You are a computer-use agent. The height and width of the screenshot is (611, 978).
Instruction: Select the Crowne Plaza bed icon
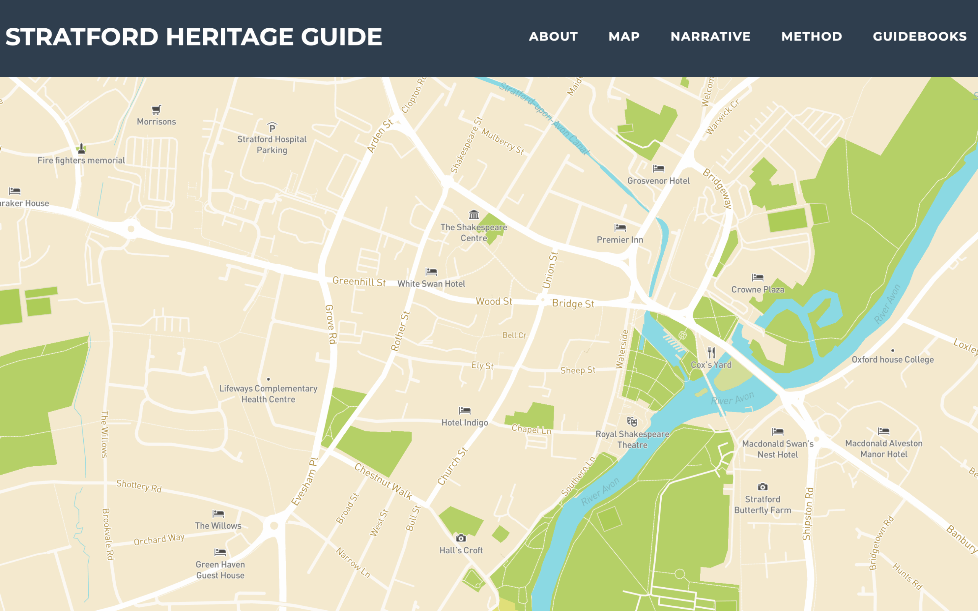tap(758, 277)
